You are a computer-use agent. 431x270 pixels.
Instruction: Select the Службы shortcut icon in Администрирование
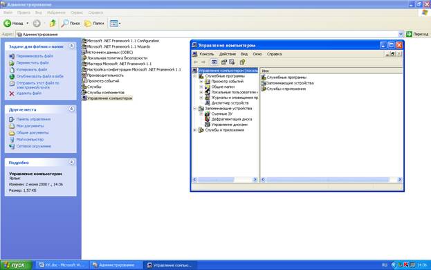point(84,87)
